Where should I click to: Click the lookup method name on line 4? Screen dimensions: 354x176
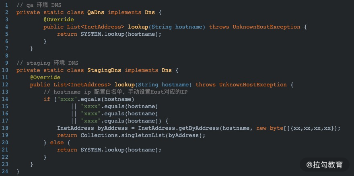(x=138, y=27)
